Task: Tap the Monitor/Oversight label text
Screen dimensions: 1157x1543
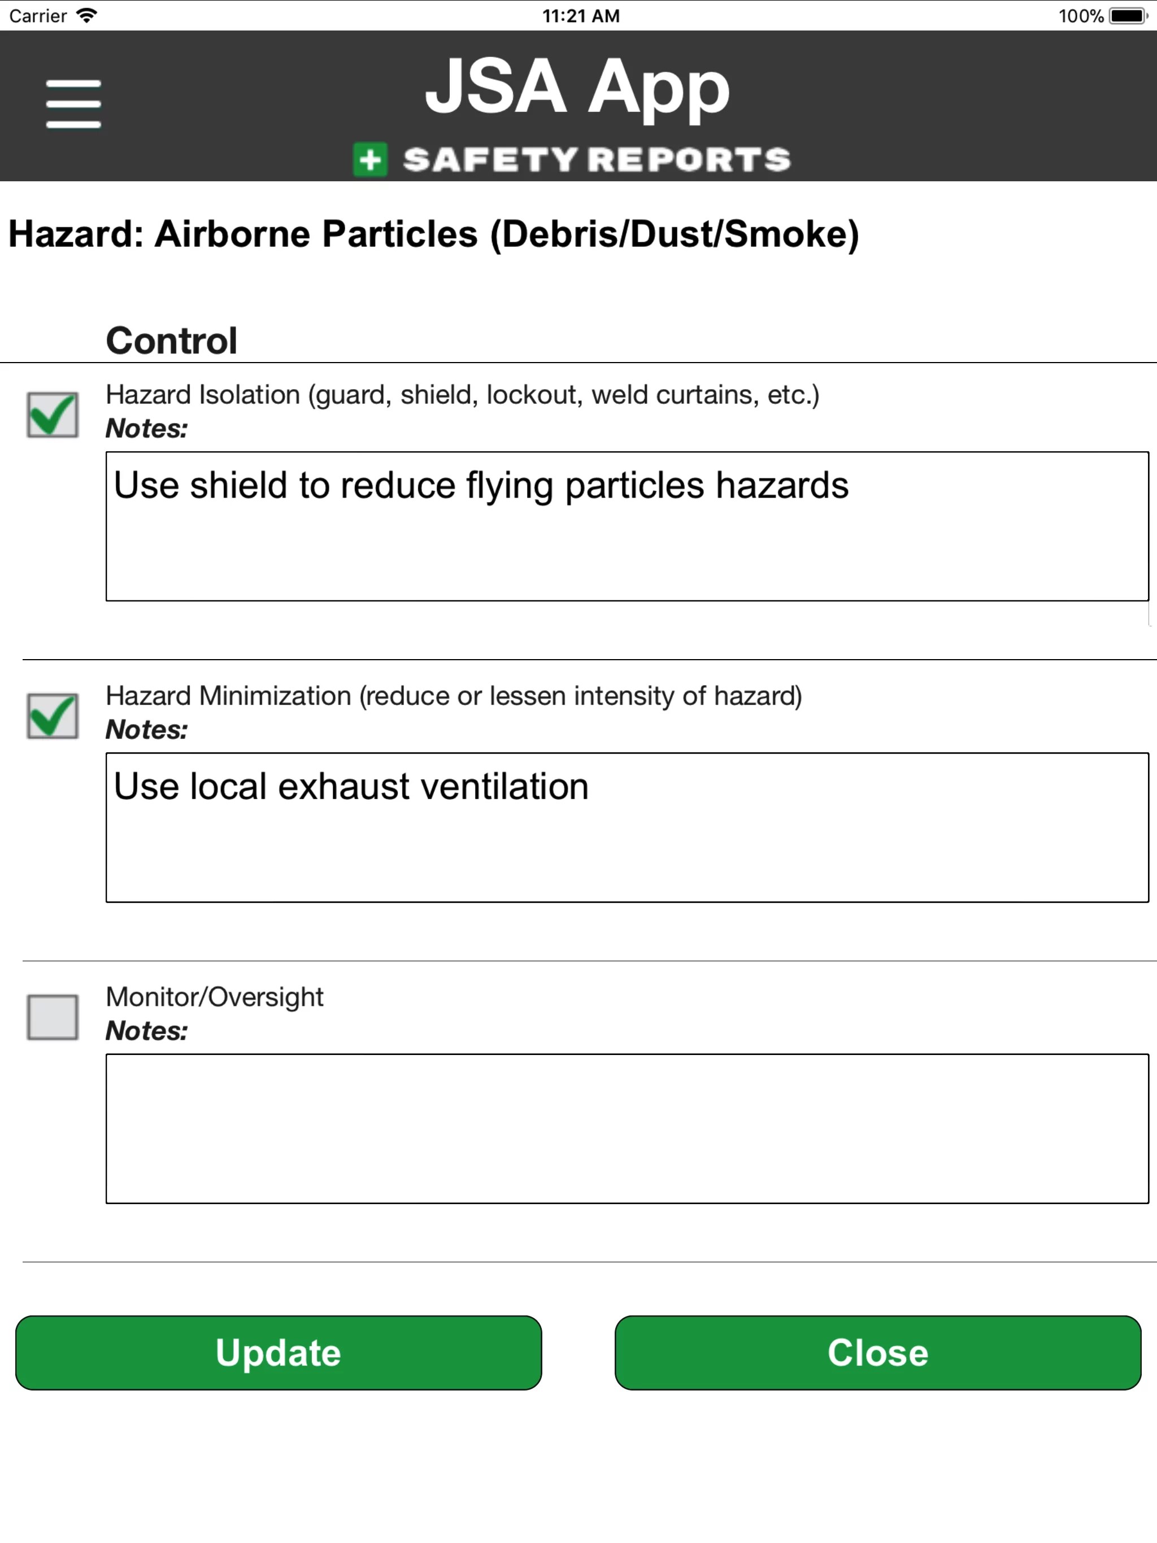Action: [214, 997]
